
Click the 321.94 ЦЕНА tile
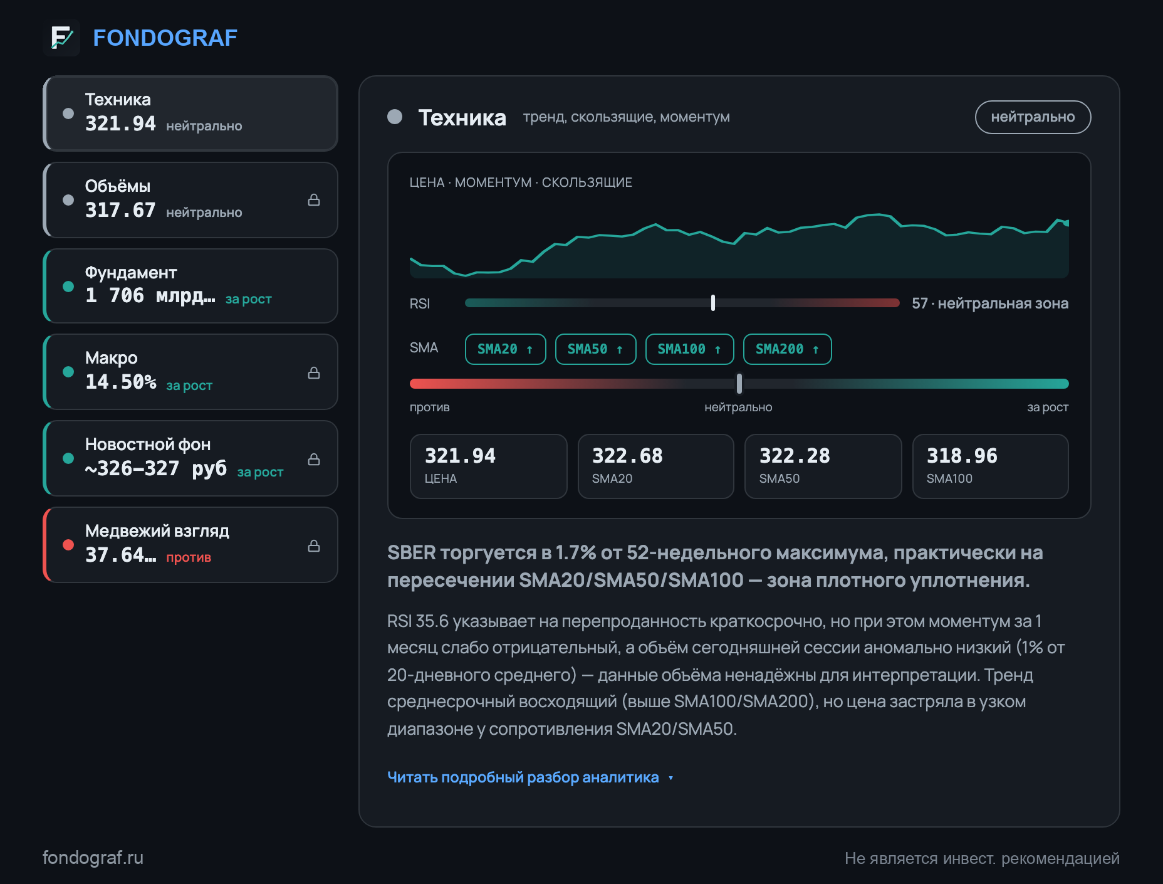(488, 466)
